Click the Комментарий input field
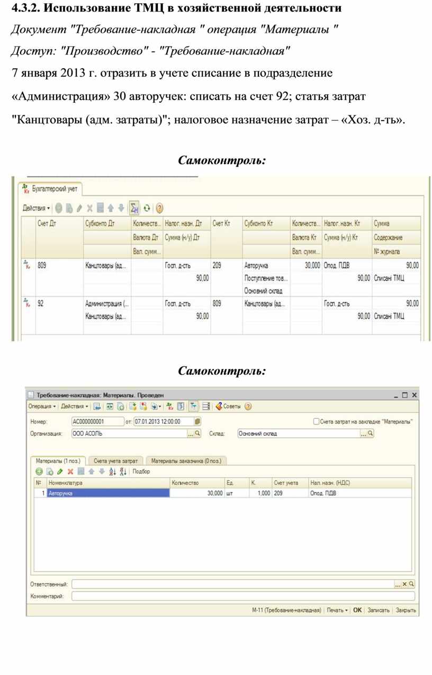The width and height of the screenshot is (432, 675). tap(243, 596)
